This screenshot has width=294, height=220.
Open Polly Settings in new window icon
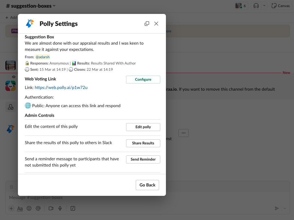[x=147, y=24]
